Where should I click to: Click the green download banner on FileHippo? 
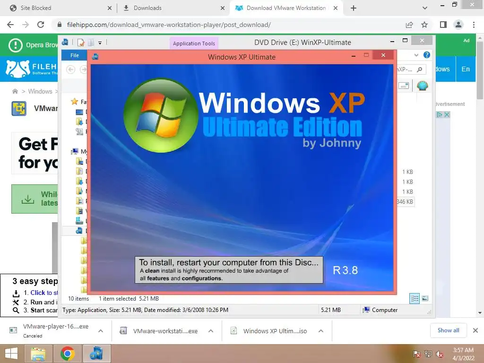click(35, 199)
